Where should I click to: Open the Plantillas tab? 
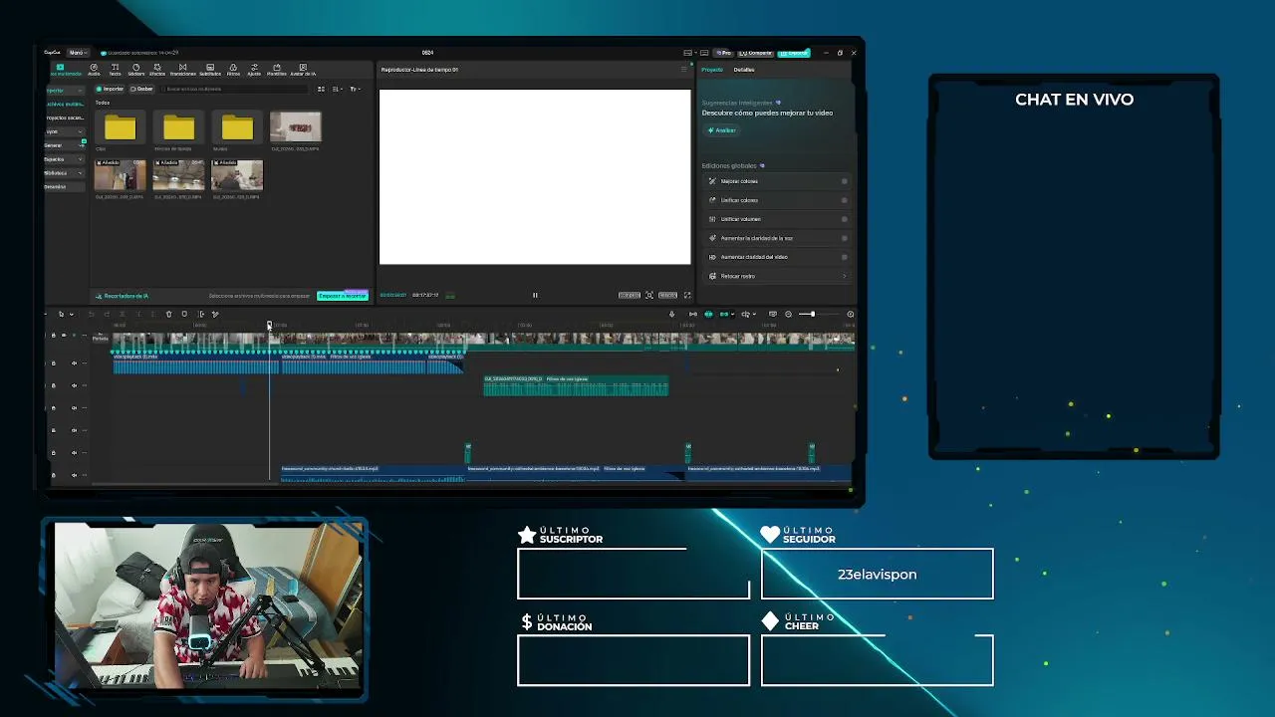pyautogui.click(x=276, y=70)
